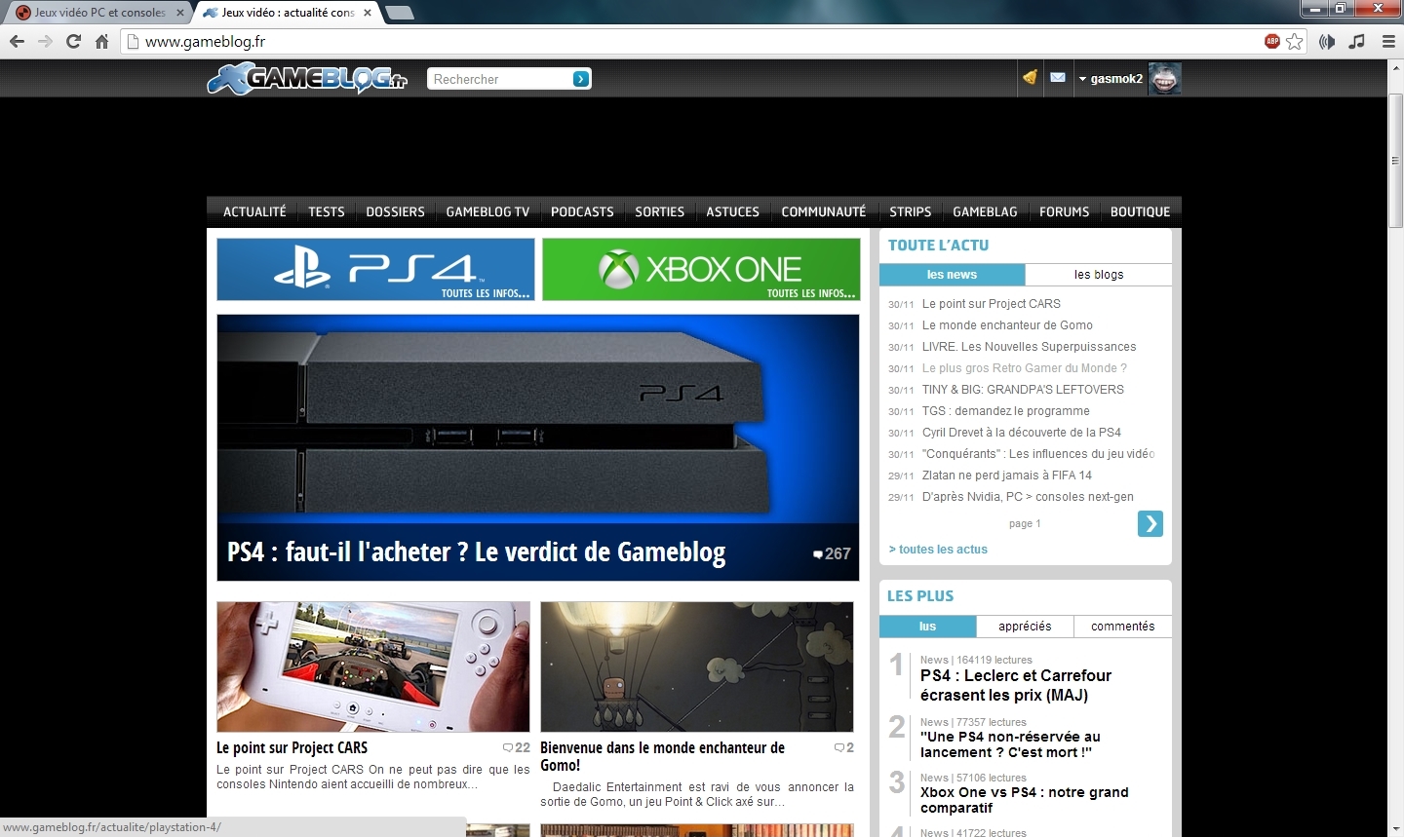Open 'Xbox One vs PS4 : notre grand comparatif'
The image size is (1404, 837).
(1024, 800)
